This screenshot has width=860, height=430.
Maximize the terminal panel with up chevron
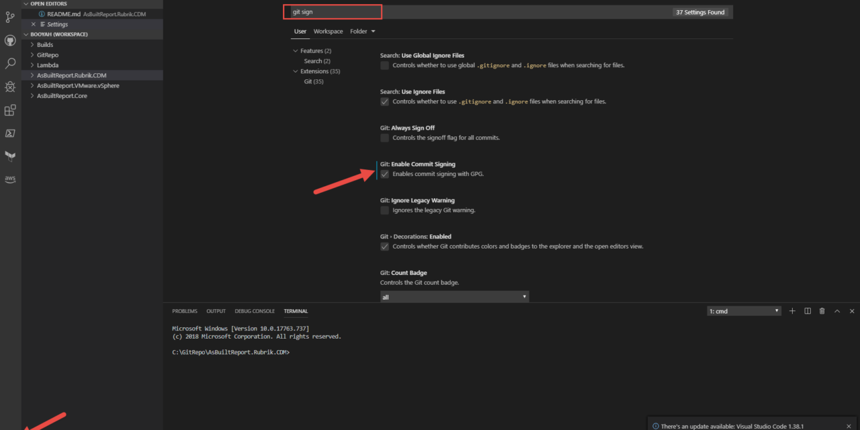(x=837, y=311)
